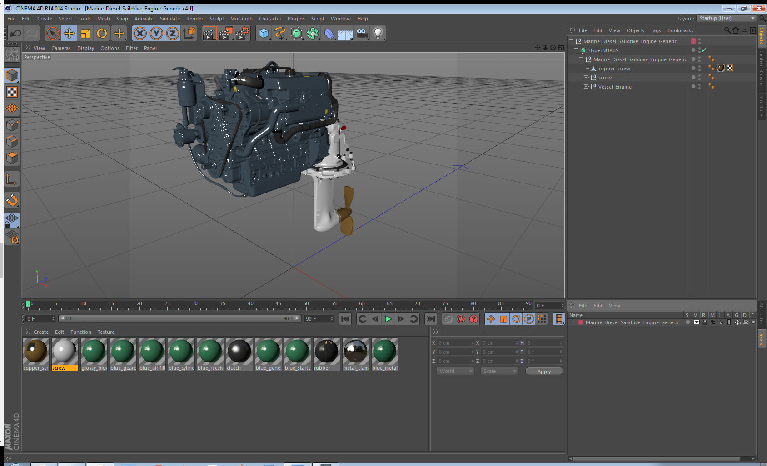Go to end of animation
767x466 pixels.
point(431,319)
